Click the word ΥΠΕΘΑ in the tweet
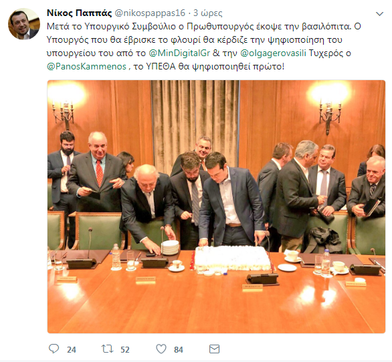Image resolution: width=392 pixels, height=362 pixels. 161,67
